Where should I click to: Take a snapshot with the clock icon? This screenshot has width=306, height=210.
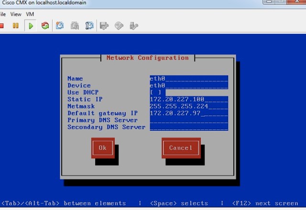point(60,25)
